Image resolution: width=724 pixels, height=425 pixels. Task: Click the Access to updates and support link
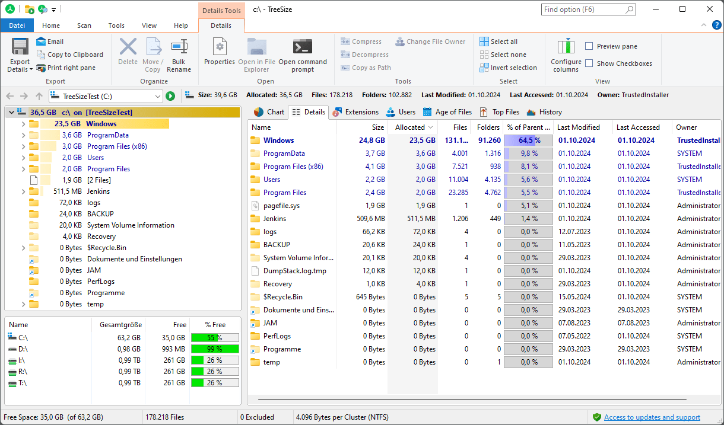(653, 417)
